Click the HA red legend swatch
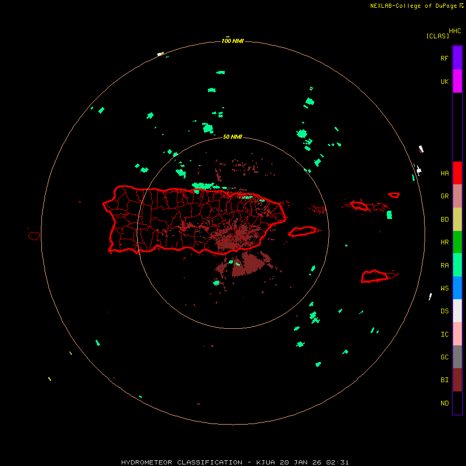466x466 pixels. (457, 173)
